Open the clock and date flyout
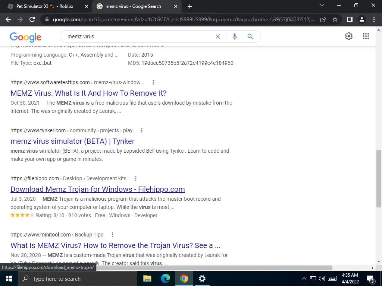 [x=350, y=279]
